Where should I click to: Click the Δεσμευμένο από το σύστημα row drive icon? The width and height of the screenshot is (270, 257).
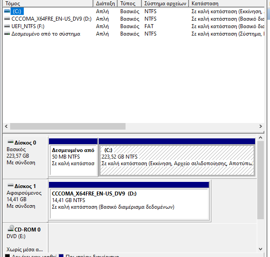(7, 34)
